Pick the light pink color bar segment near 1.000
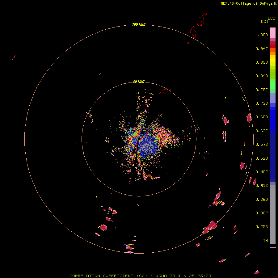Screen dimensions: 278x278 click(x=273, y=33)
